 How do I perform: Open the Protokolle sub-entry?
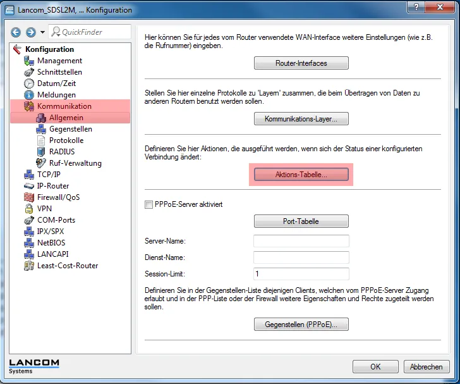(66, 140)
